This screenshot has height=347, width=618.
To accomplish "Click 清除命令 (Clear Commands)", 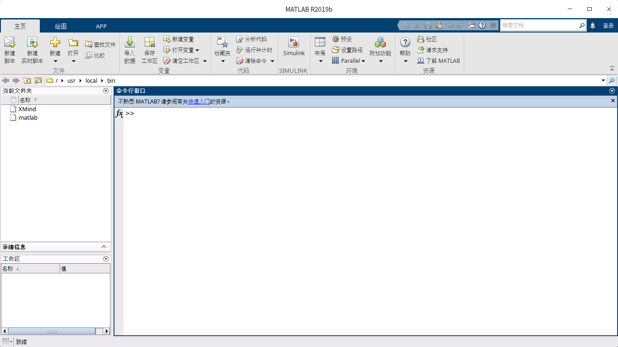I will 252,61.
